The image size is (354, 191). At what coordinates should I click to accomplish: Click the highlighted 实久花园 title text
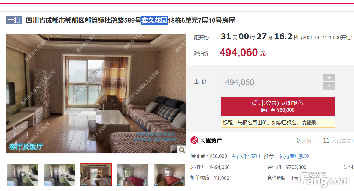point(155,20)
